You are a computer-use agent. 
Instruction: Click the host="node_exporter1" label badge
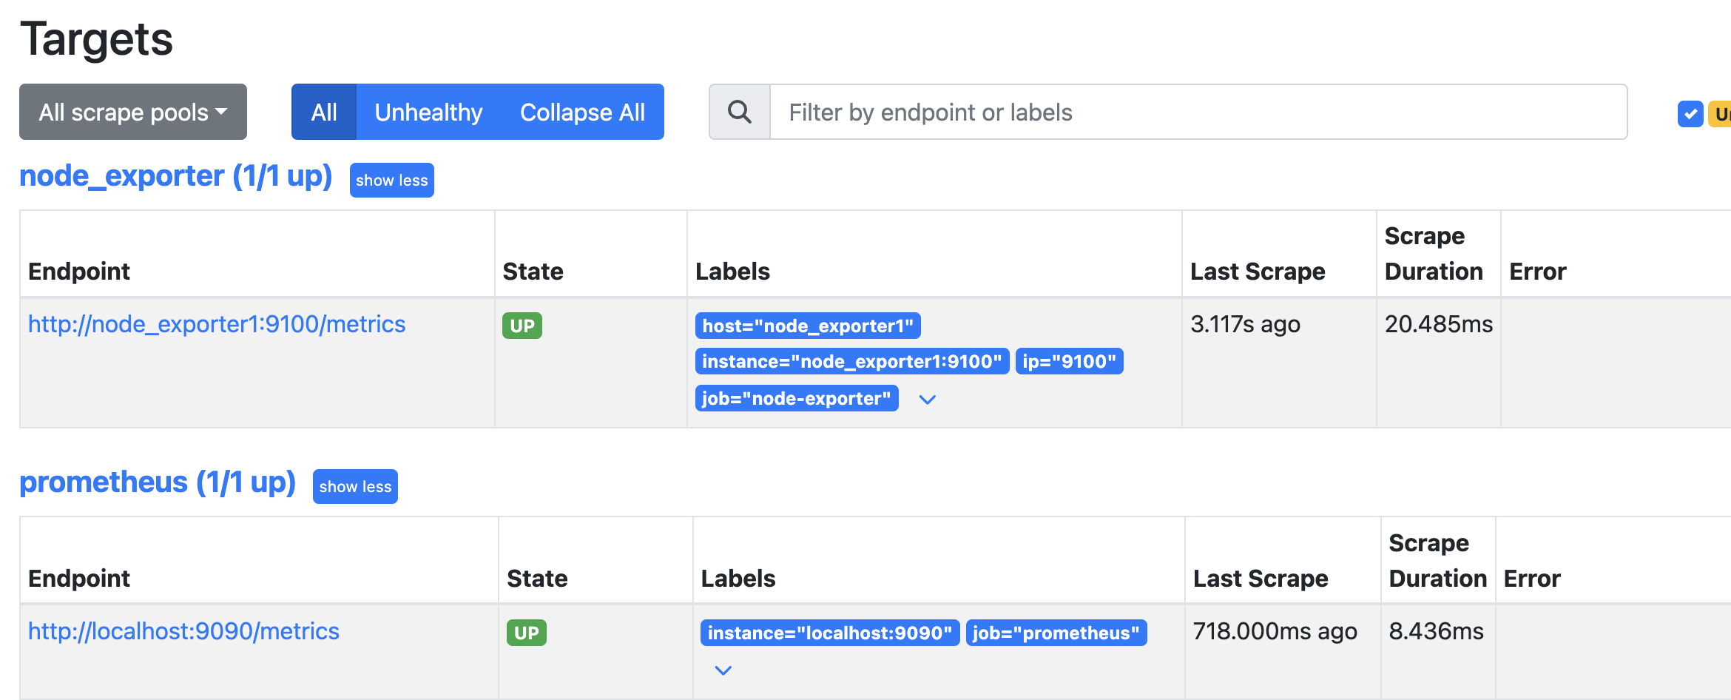tap(808, 326)
